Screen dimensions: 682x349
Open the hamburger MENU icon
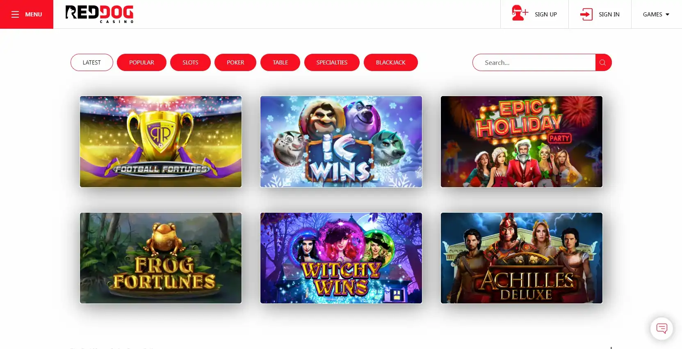(x=15, y=14)
